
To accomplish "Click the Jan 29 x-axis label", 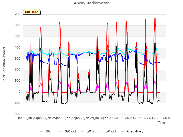I will (x=89, y=118).
